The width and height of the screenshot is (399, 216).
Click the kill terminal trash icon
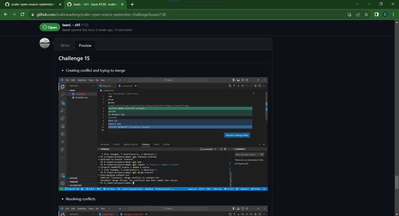225,149
